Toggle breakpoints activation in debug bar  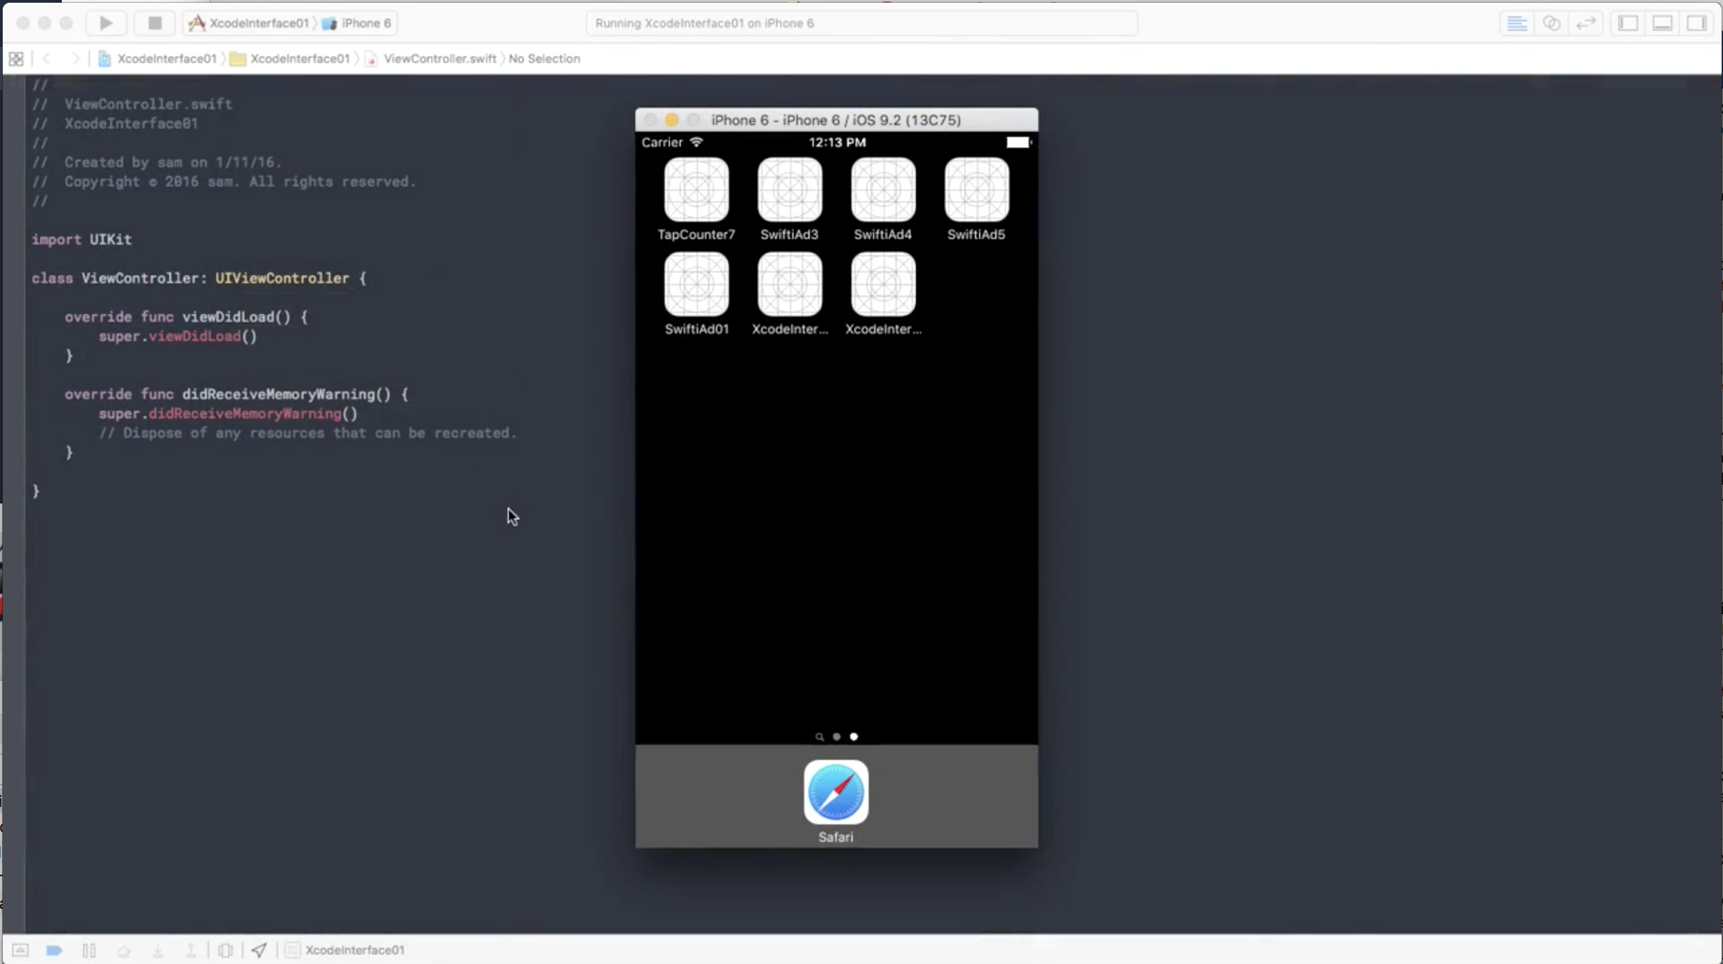pos(54,950)
